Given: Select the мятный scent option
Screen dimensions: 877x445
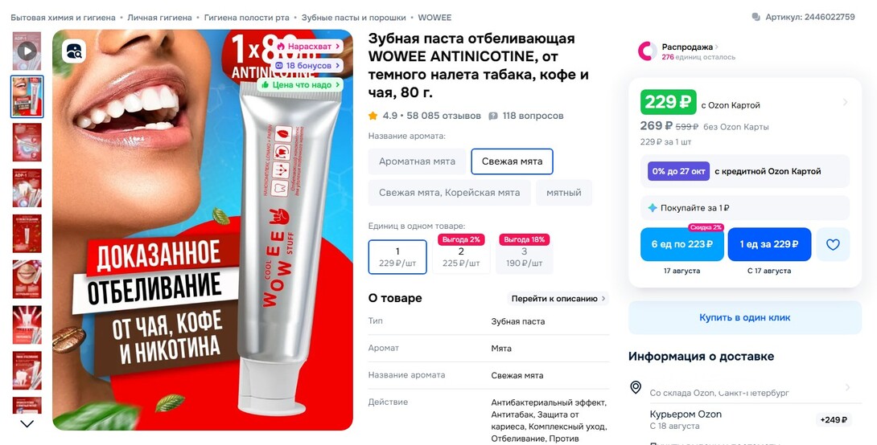Looking at the screenshot, I should click(564, 193).
